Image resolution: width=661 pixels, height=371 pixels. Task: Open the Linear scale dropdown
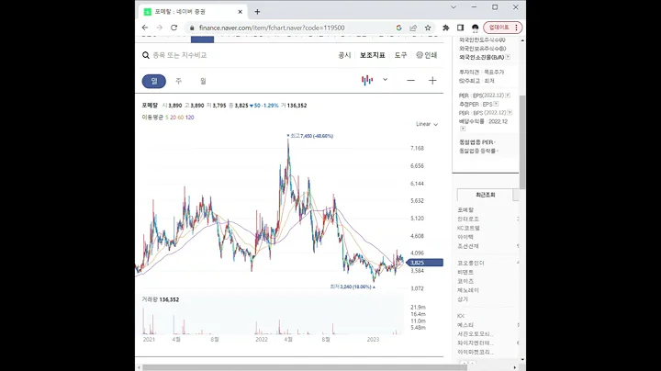(427, 124)
